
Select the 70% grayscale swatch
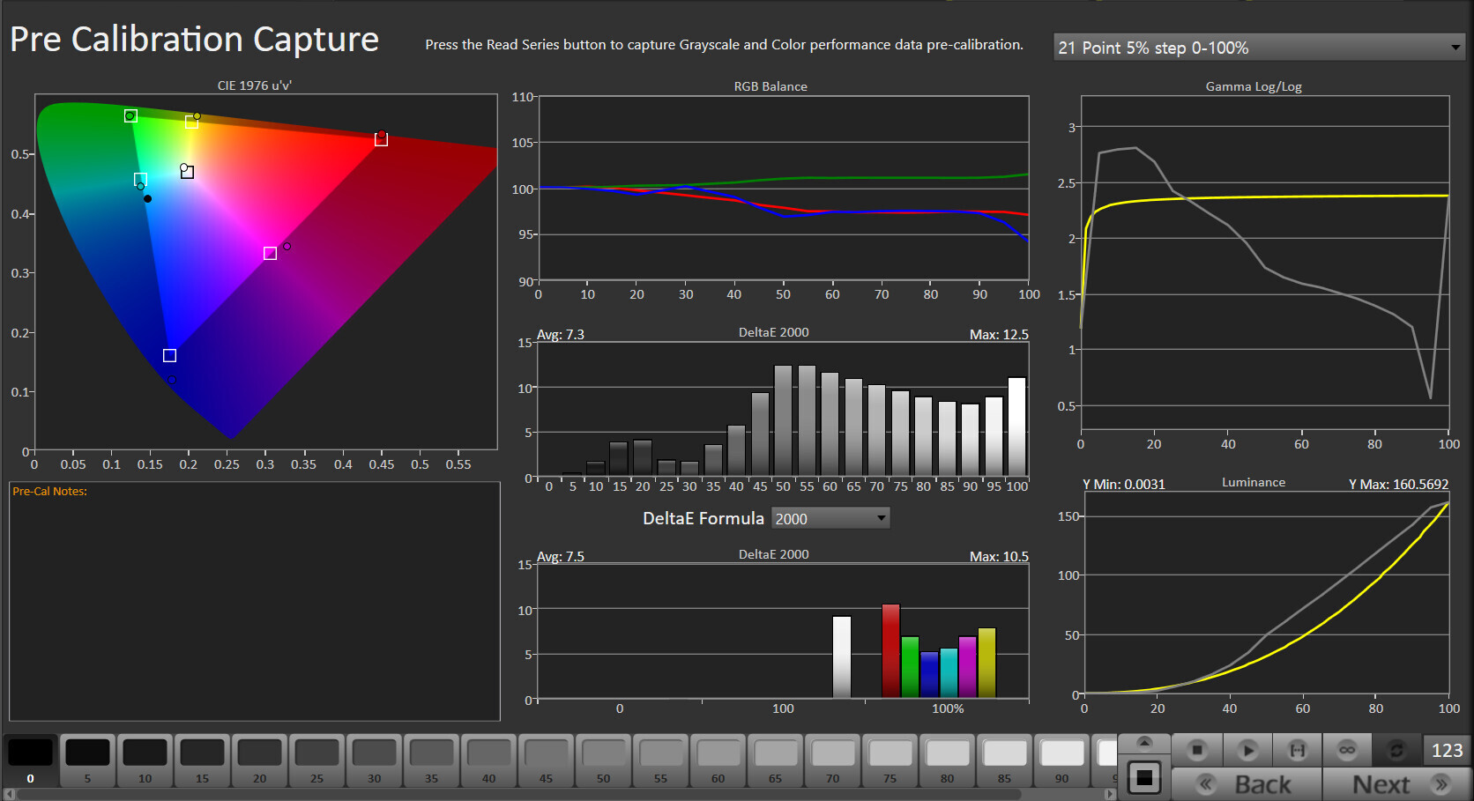click(833, 760)
